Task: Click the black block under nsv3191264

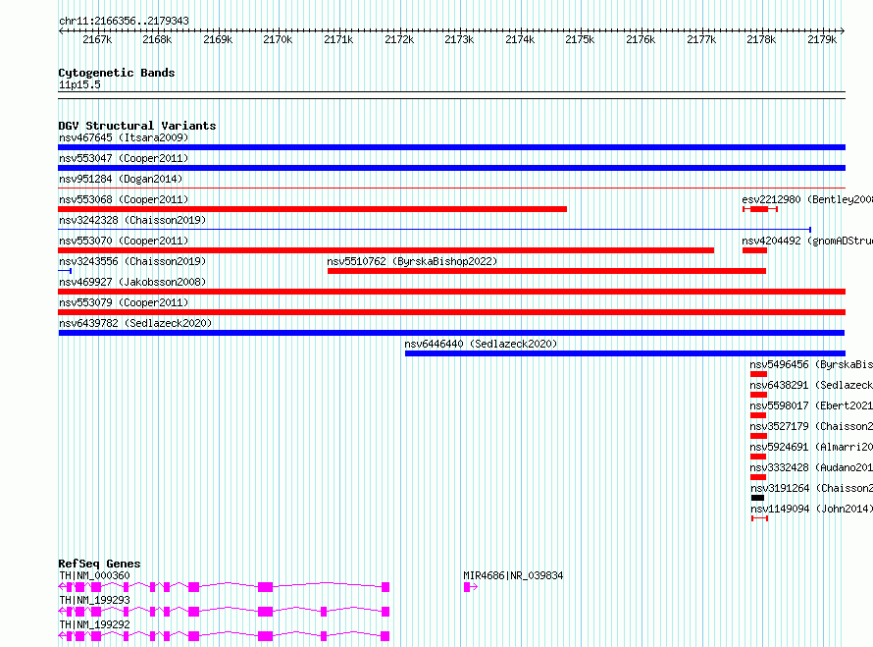Action: coord(758,498)
